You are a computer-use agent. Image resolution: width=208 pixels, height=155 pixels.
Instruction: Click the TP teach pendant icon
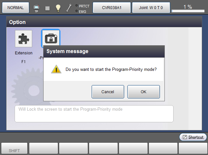(x=36, y=8)
